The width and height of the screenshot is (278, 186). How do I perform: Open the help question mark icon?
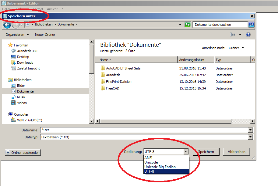[248, 35]
